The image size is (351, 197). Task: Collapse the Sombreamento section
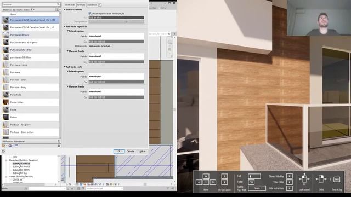coord(65,10)
